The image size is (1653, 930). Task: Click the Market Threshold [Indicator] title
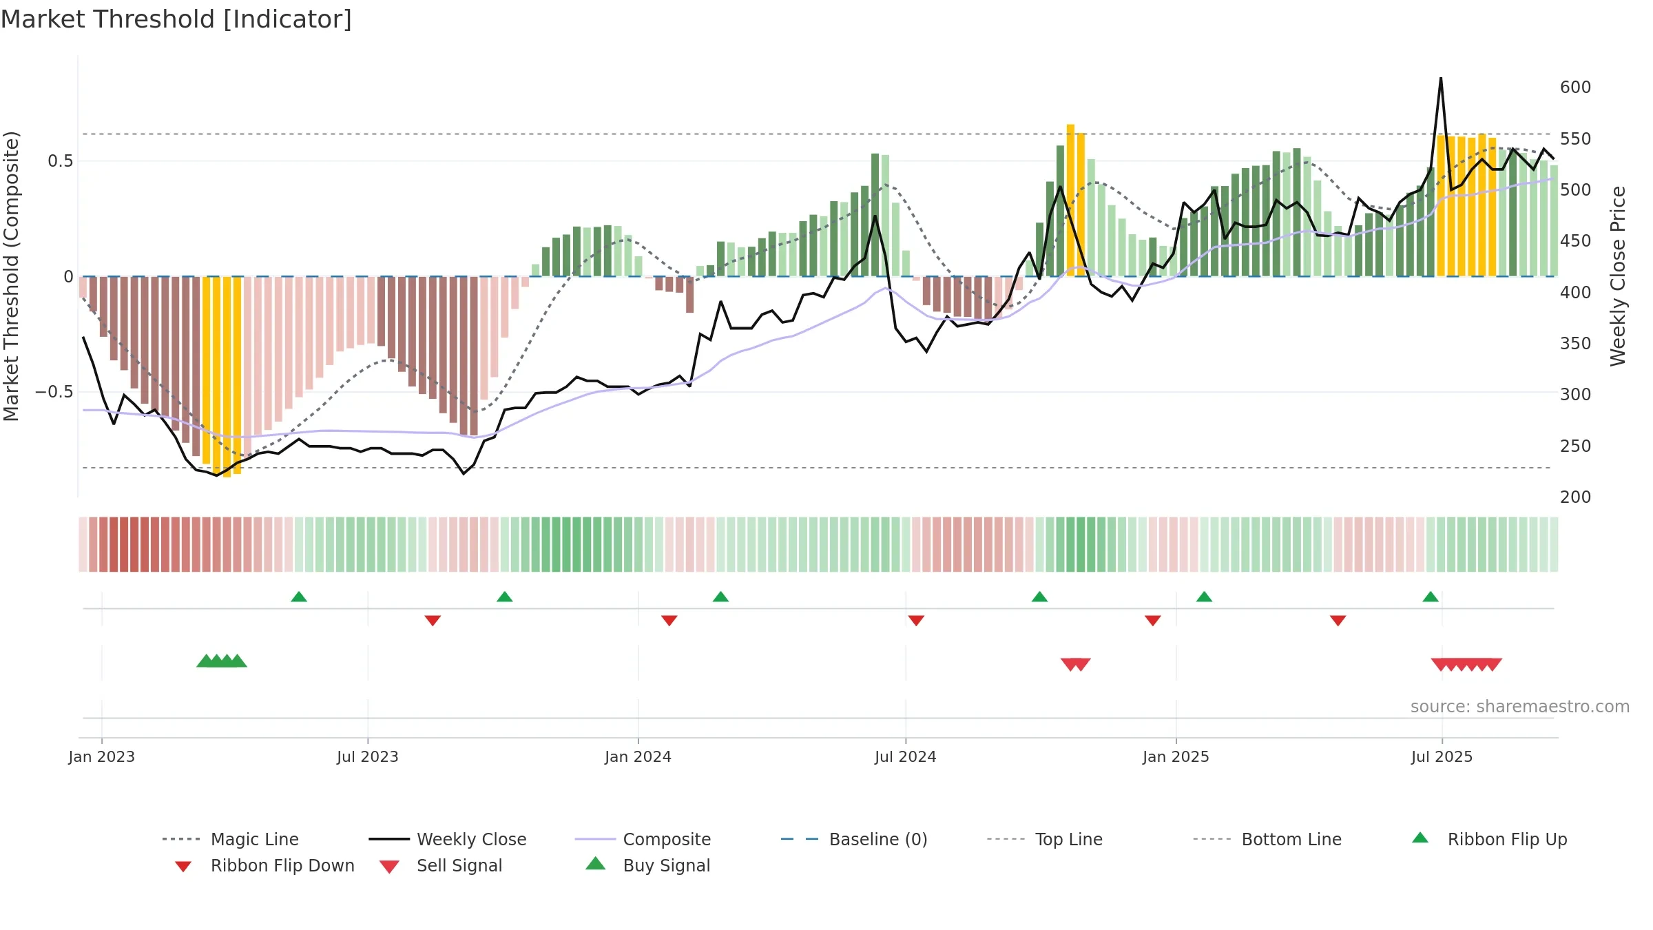(x=176, y=19)
